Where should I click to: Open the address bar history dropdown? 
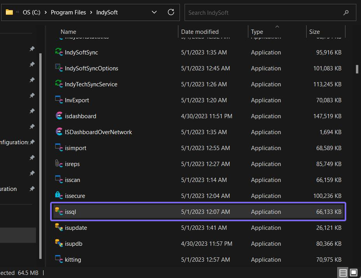(154, 12)
